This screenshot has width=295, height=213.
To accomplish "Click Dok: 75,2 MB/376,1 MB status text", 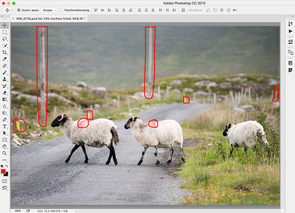I will pyautogui.click(x=53, y=211).
